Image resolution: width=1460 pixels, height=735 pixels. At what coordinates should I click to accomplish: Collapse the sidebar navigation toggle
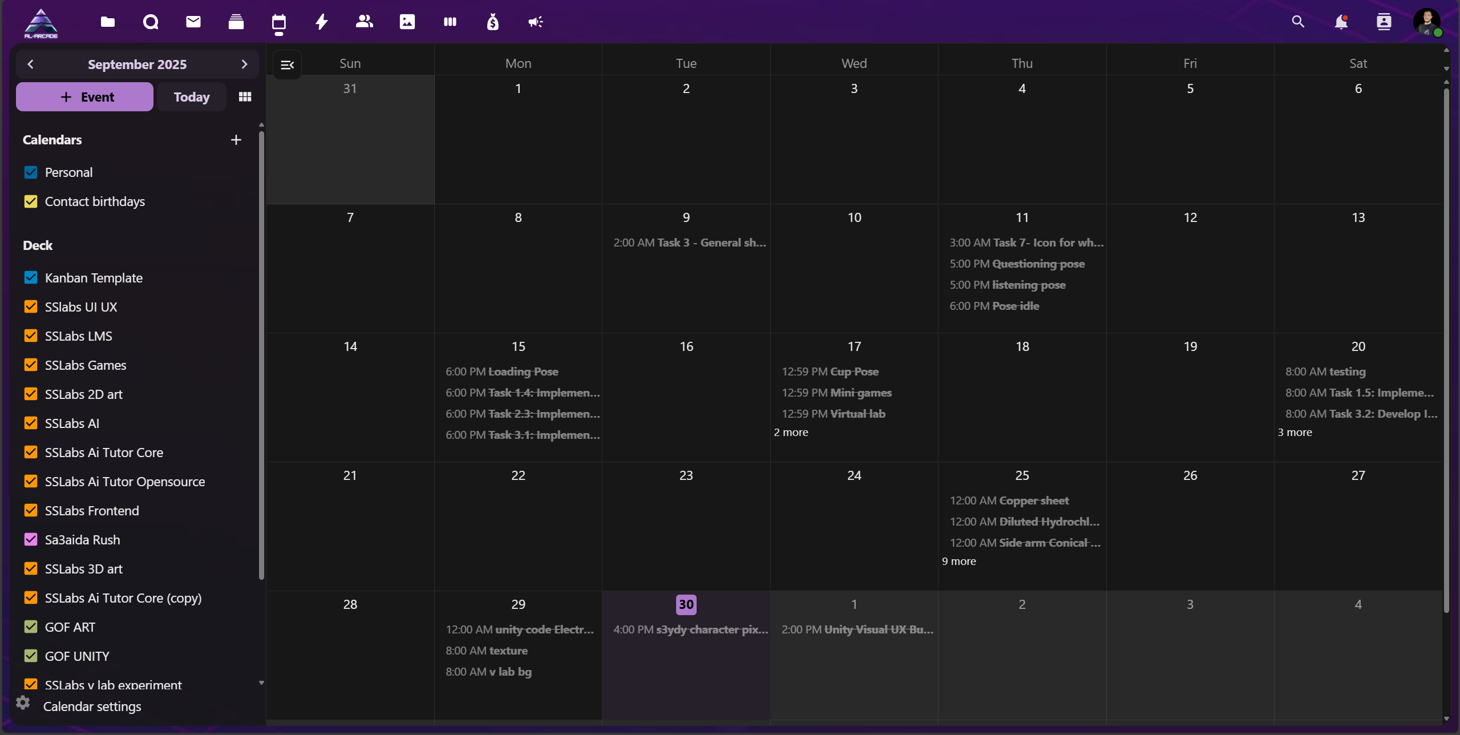(x=287, y=65)
